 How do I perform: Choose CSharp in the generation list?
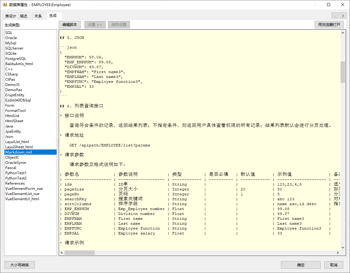coord(12,74)
